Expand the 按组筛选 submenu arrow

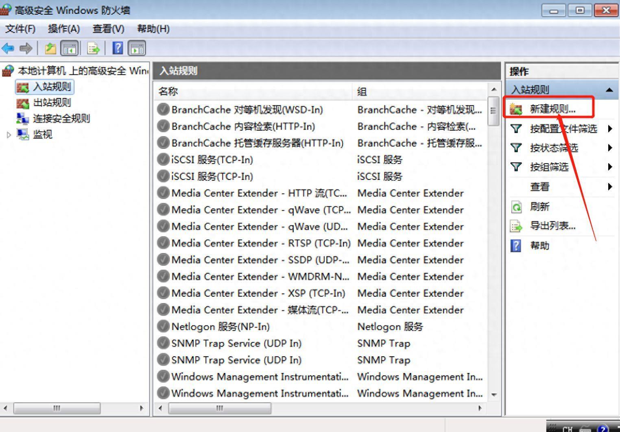(610, 167)
